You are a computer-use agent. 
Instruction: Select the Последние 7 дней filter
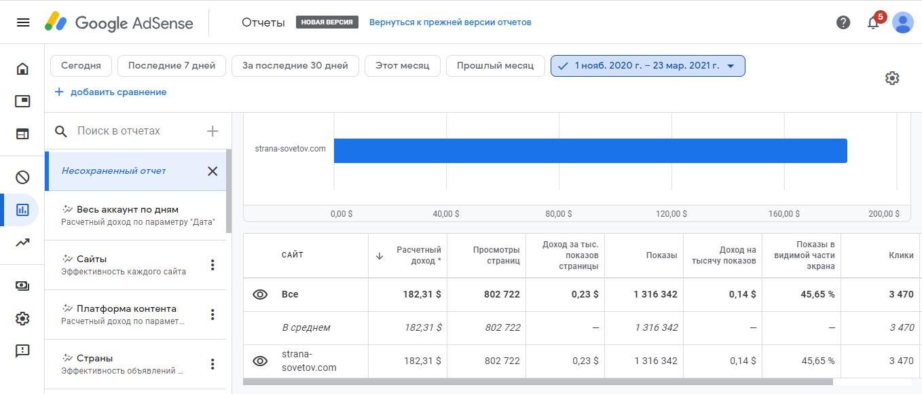pos(171,66)
